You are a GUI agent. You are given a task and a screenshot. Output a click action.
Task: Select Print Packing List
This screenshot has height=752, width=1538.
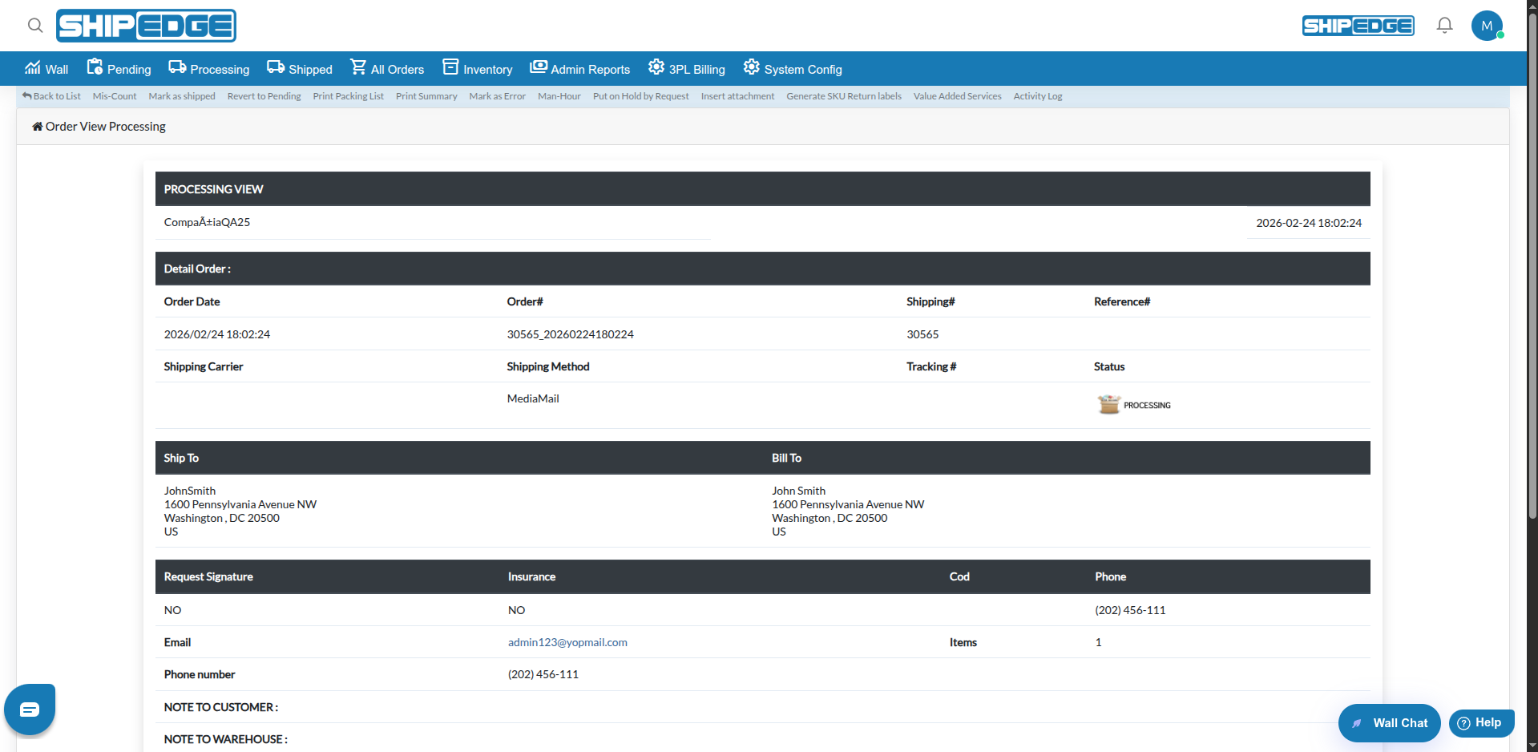pos(348,96)
